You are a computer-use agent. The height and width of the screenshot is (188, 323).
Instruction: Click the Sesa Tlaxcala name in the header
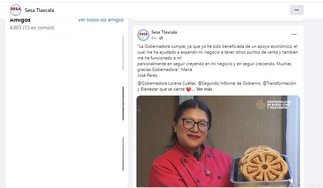[x=39, y=10]
